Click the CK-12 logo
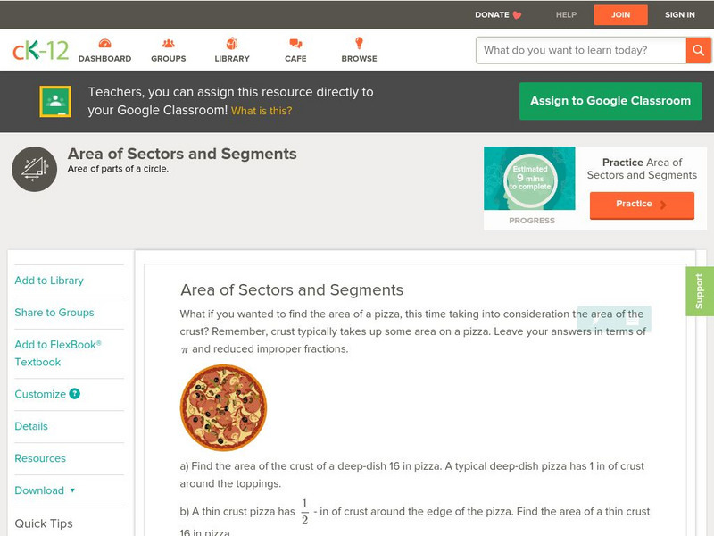 tap(40, 50)
